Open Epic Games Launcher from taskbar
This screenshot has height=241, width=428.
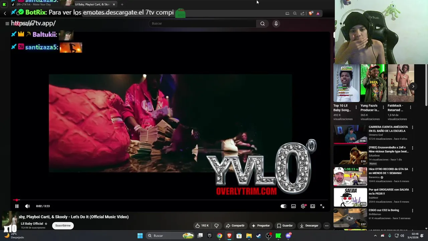(x=210, y=236)
